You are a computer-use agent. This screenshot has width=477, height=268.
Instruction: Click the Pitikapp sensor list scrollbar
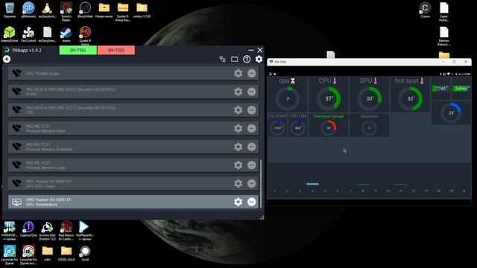coord(261,184)
